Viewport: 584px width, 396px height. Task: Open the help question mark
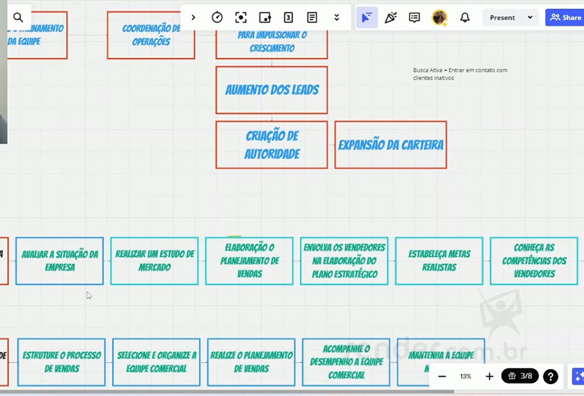pos(550,377)
